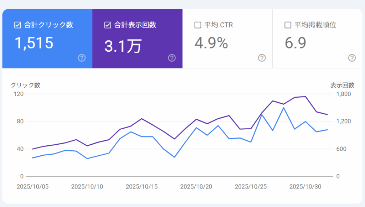Click help icon in 平均掲載順位 card
Image resolution: width=365 pixels, height=207 pixels.
pyautogui.click(x=352, y=58)
